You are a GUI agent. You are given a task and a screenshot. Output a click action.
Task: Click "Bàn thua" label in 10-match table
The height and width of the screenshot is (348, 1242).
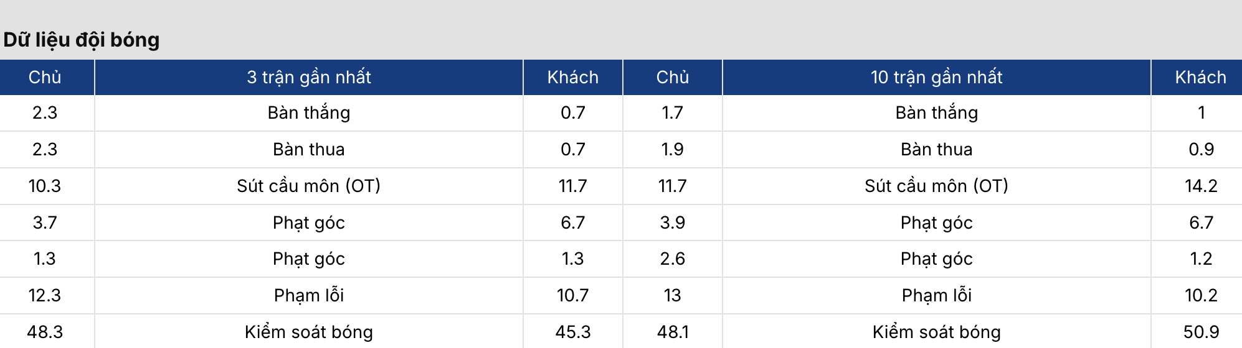(936, 149)
